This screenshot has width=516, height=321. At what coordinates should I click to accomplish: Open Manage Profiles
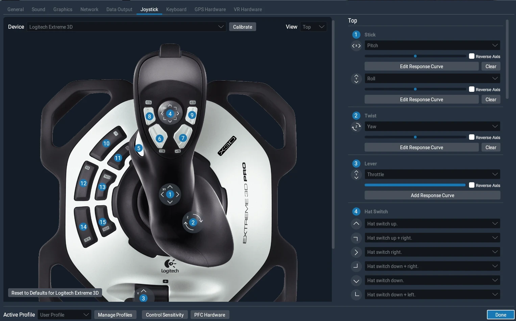point(115,315)
